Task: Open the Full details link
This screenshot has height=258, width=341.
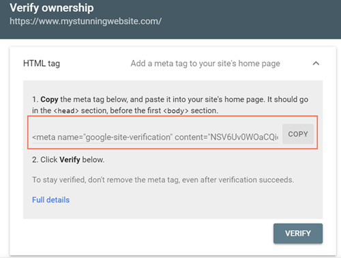Action: (x=50, y=200)
